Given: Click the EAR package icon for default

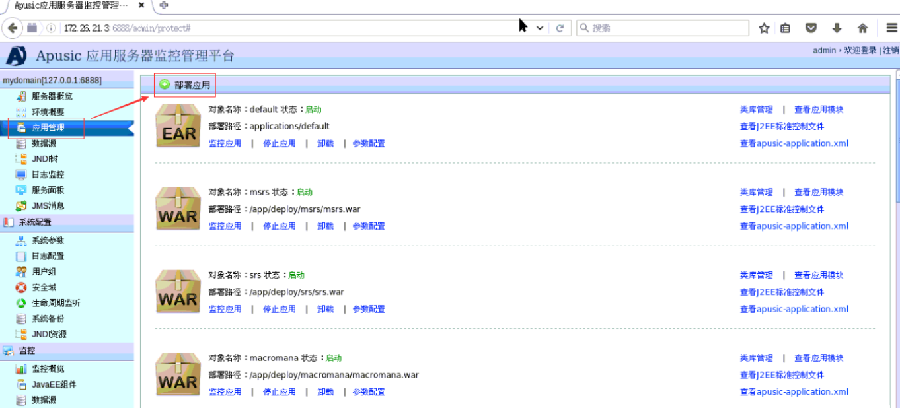Looking at the screenshot, I should coord(178,126).
